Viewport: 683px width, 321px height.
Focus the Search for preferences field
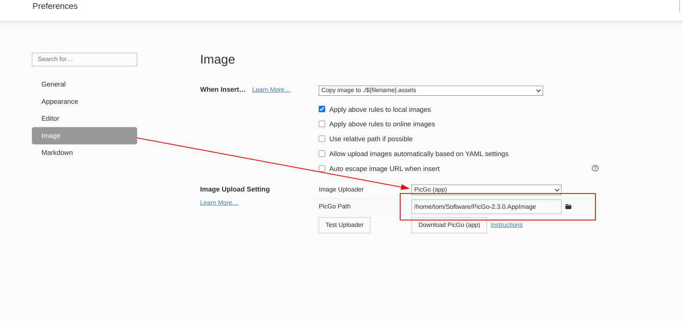(x=84, y=60)
